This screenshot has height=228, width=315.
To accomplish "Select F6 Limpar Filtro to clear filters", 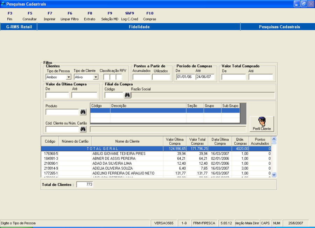I will pos(70,16).
